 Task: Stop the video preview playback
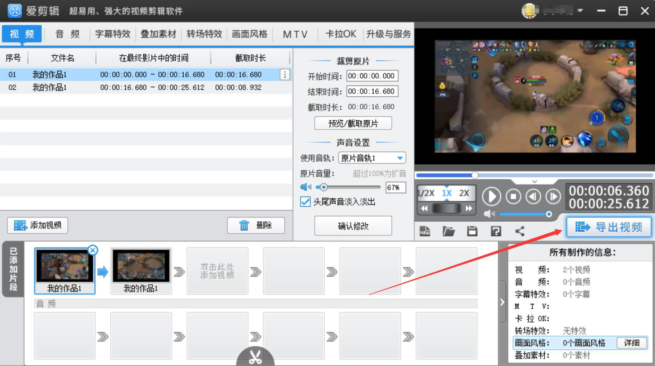[x=513, y=196]
